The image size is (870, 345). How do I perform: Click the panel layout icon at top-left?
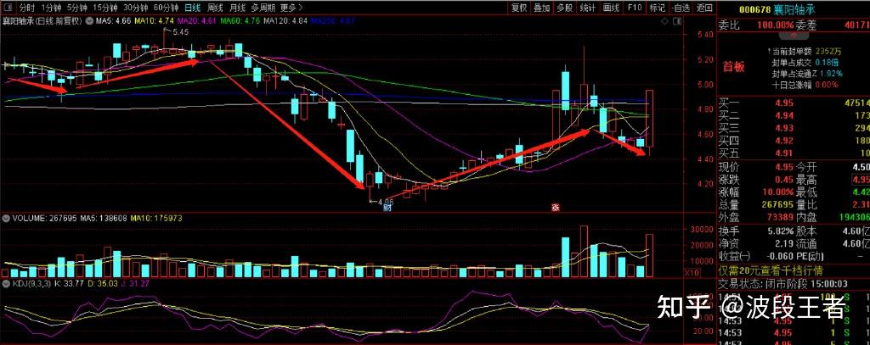pos(5,8)
